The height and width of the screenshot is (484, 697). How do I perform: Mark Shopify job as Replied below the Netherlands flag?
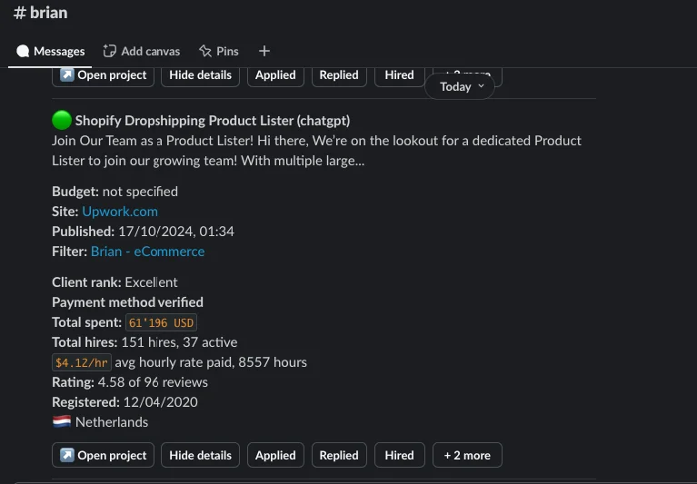339,455
